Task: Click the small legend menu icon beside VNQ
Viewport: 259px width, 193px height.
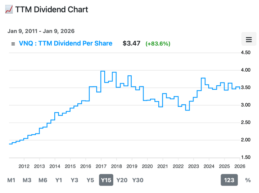Action: click(x=13, y=44)
